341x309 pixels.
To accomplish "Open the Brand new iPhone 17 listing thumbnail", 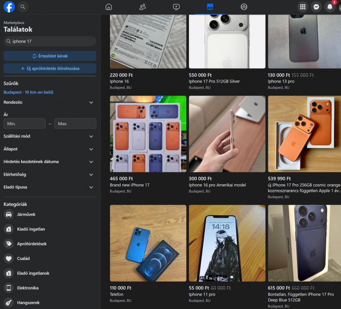I will [x=148, y=134].
